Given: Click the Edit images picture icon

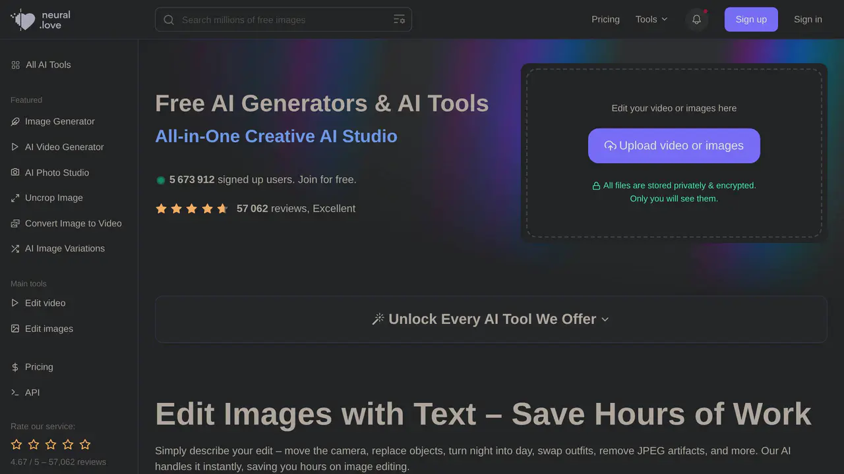Looking at the screenshot, I should pos(15,329).
